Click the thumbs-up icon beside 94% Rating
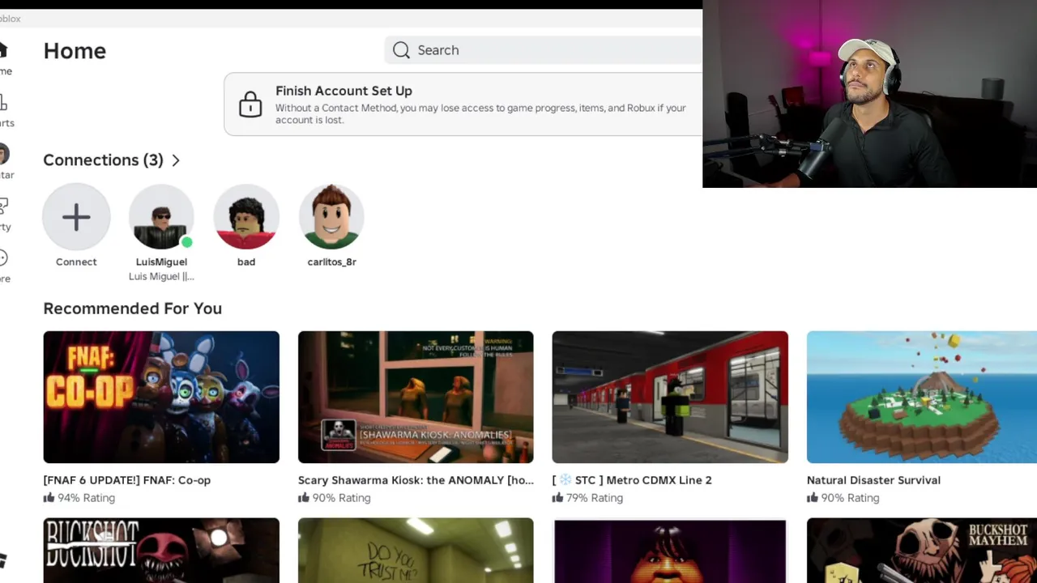 (49, 497)
